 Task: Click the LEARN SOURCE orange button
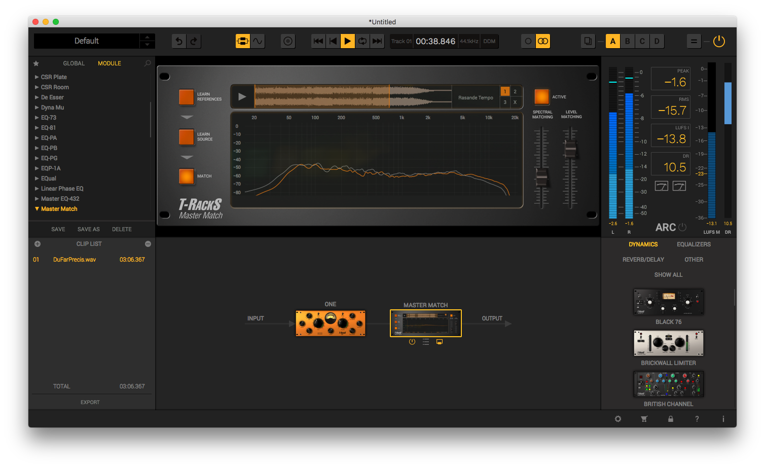tap(187, 137)
